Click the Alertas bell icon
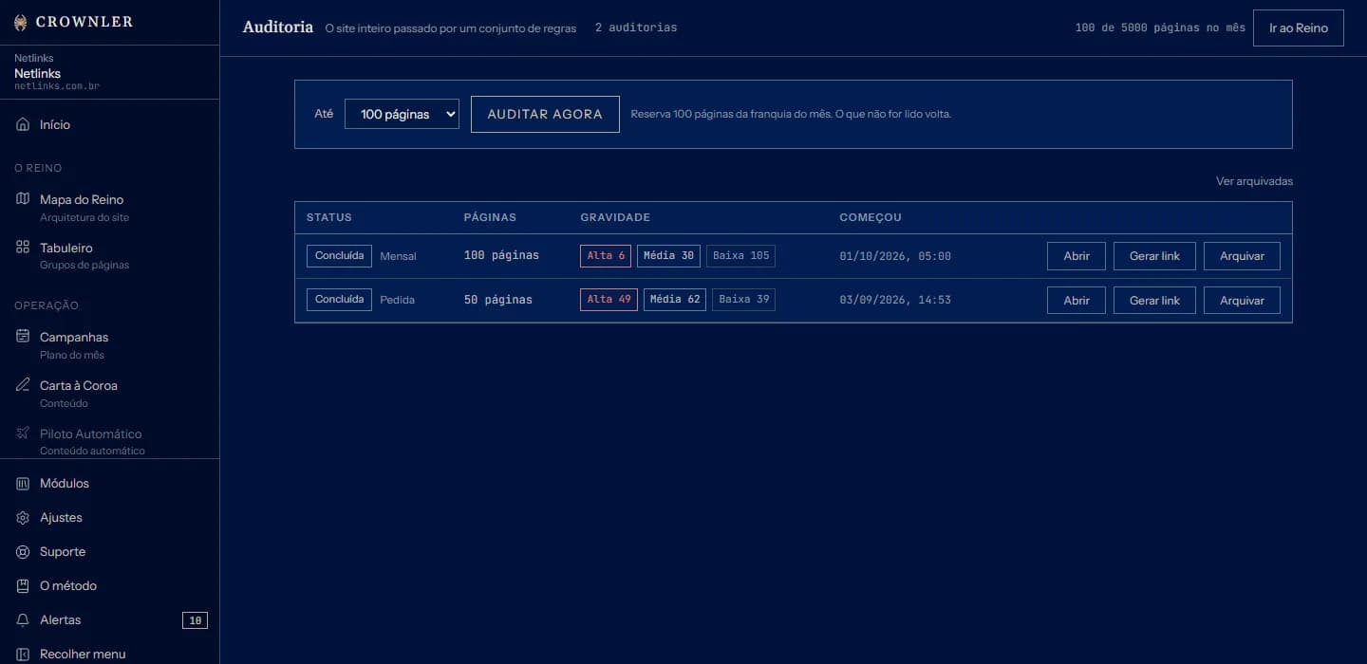 (23, 619)
